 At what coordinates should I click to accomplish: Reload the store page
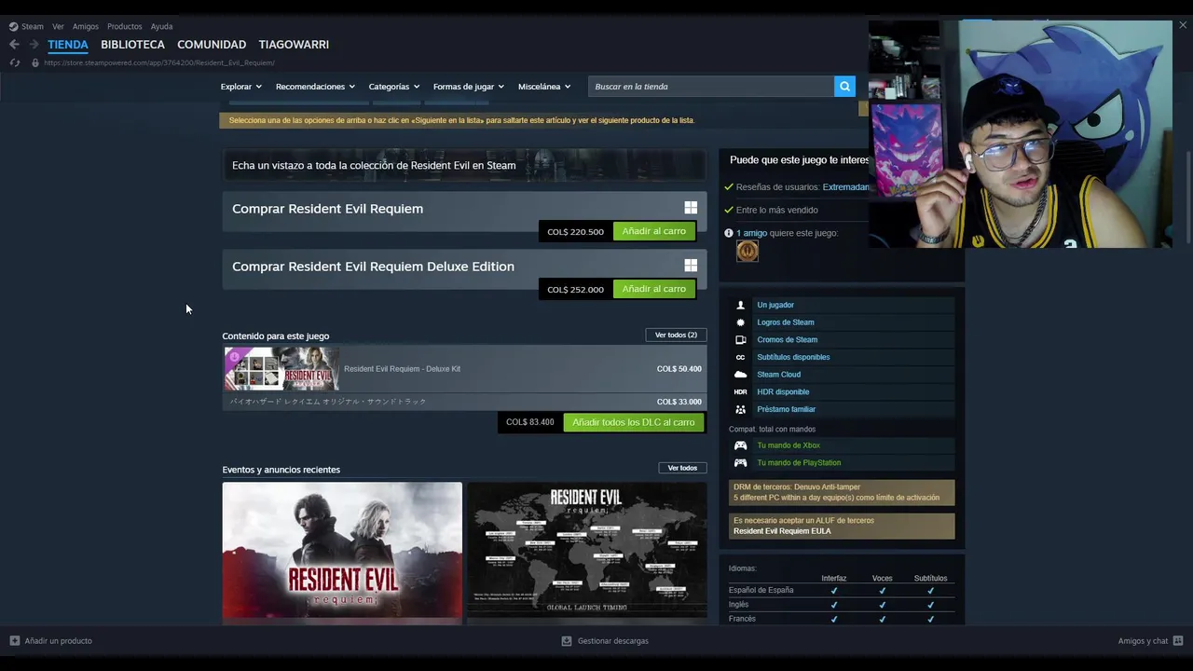(14, 62)
